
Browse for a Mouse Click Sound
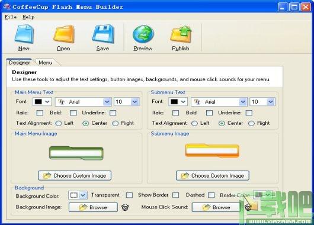(x=216, y=207)
